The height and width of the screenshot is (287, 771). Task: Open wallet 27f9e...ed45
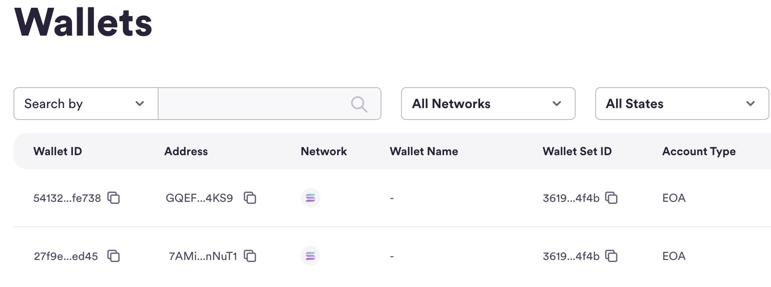pyautogui.click(x=66, y=256)
